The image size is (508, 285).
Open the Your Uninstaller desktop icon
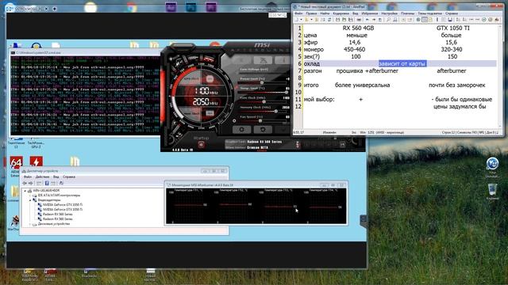tap(492, 167)
